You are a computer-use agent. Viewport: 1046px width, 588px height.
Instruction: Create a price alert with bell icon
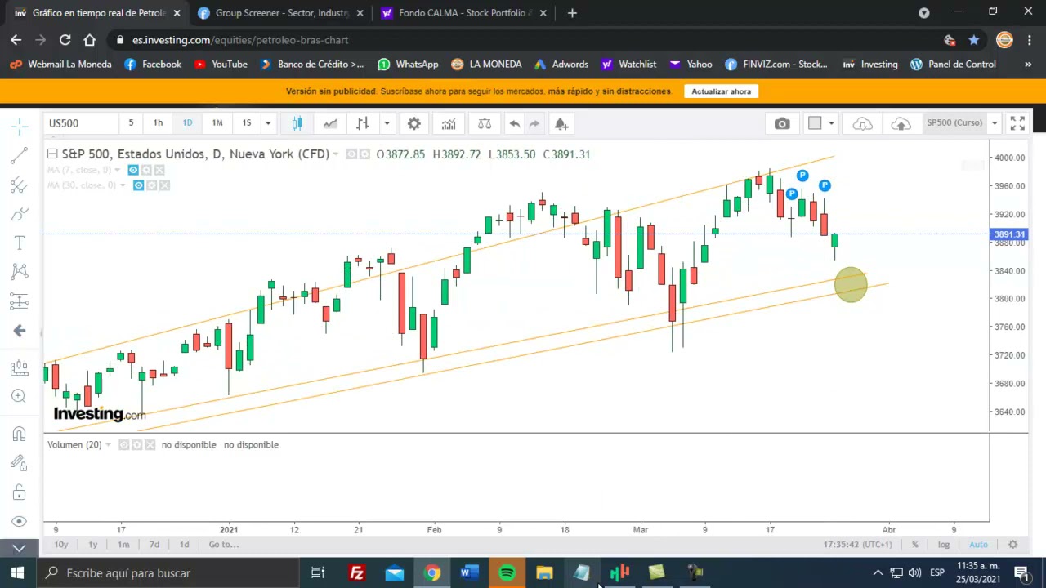[561, 123]
